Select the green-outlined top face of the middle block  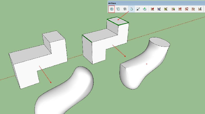tap(118, 21)
